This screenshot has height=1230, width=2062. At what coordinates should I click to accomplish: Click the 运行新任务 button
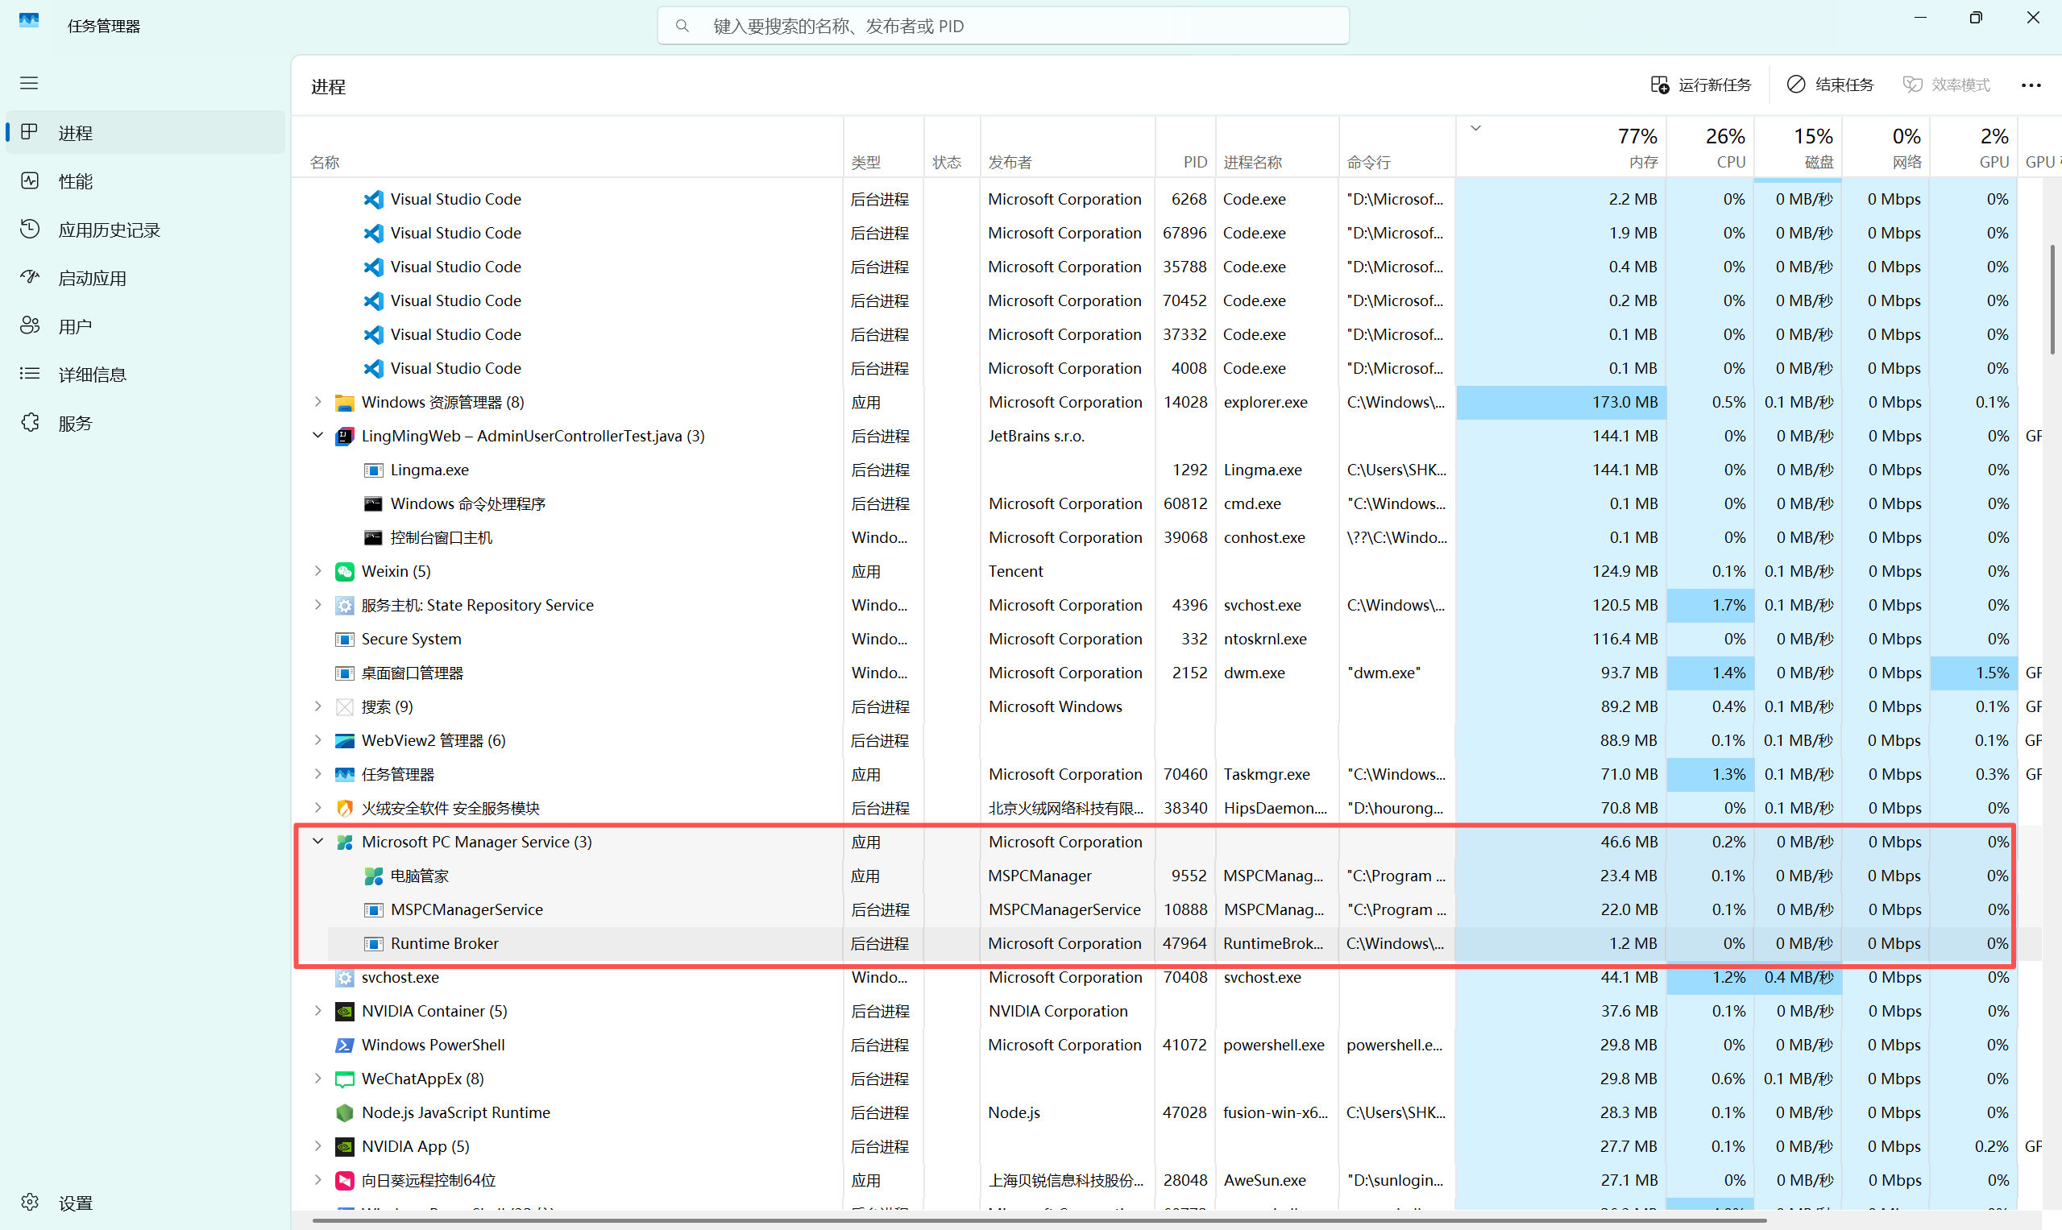pos(1700,85)
